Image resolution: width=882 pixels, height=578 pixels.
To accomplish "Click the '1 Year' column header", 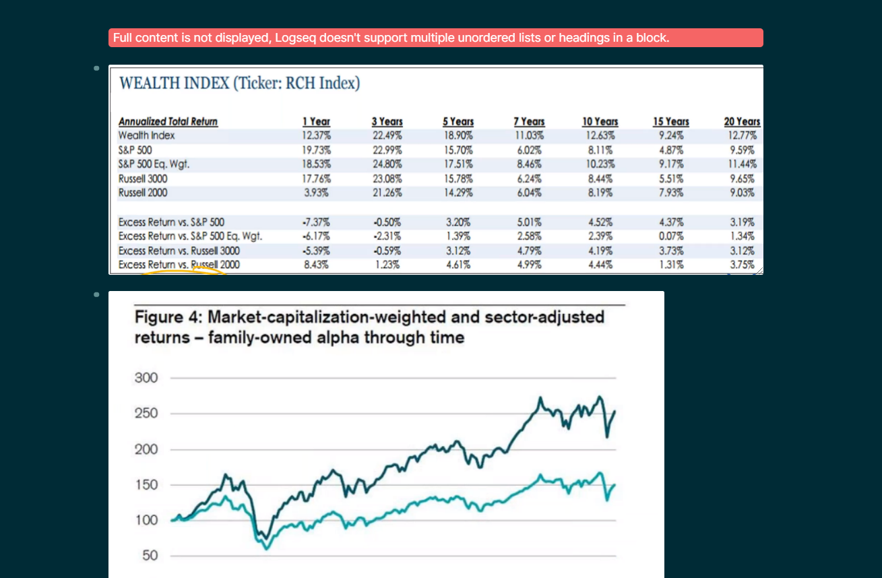I will coord(316,122).
